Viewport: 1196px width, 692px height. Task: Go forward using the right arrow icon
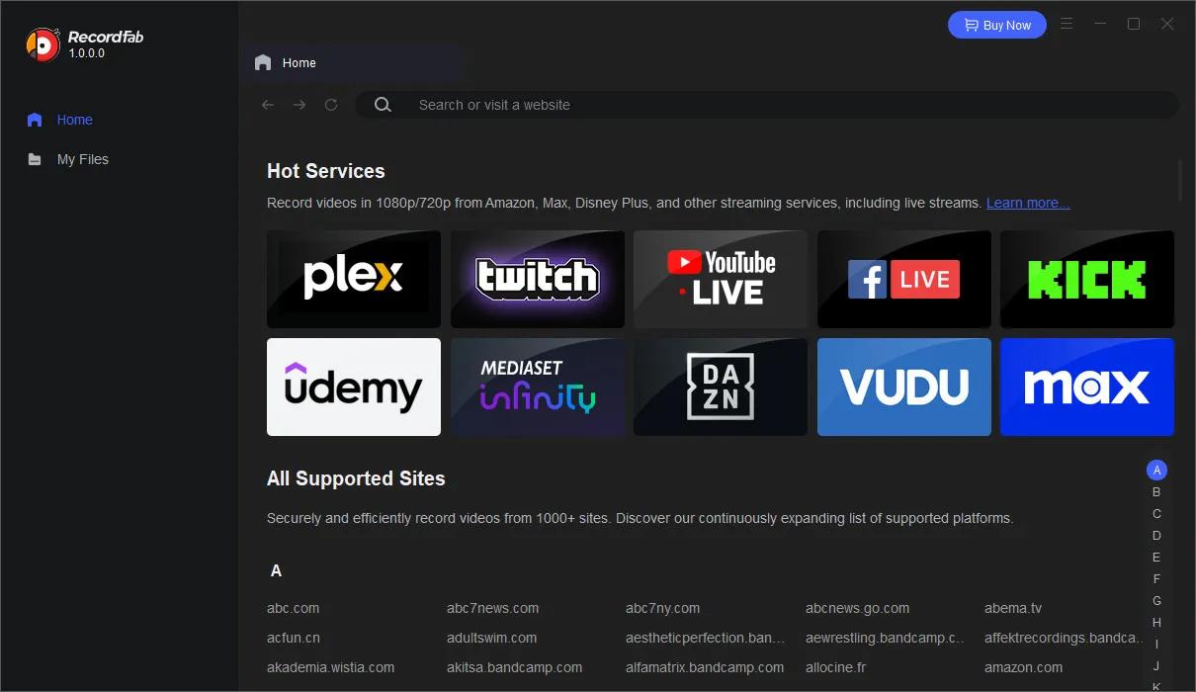299,105
